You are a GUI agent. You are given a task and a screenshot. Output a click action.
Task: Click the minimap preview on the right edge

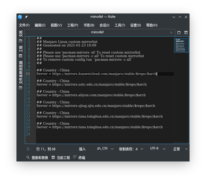tap(181, 45)
